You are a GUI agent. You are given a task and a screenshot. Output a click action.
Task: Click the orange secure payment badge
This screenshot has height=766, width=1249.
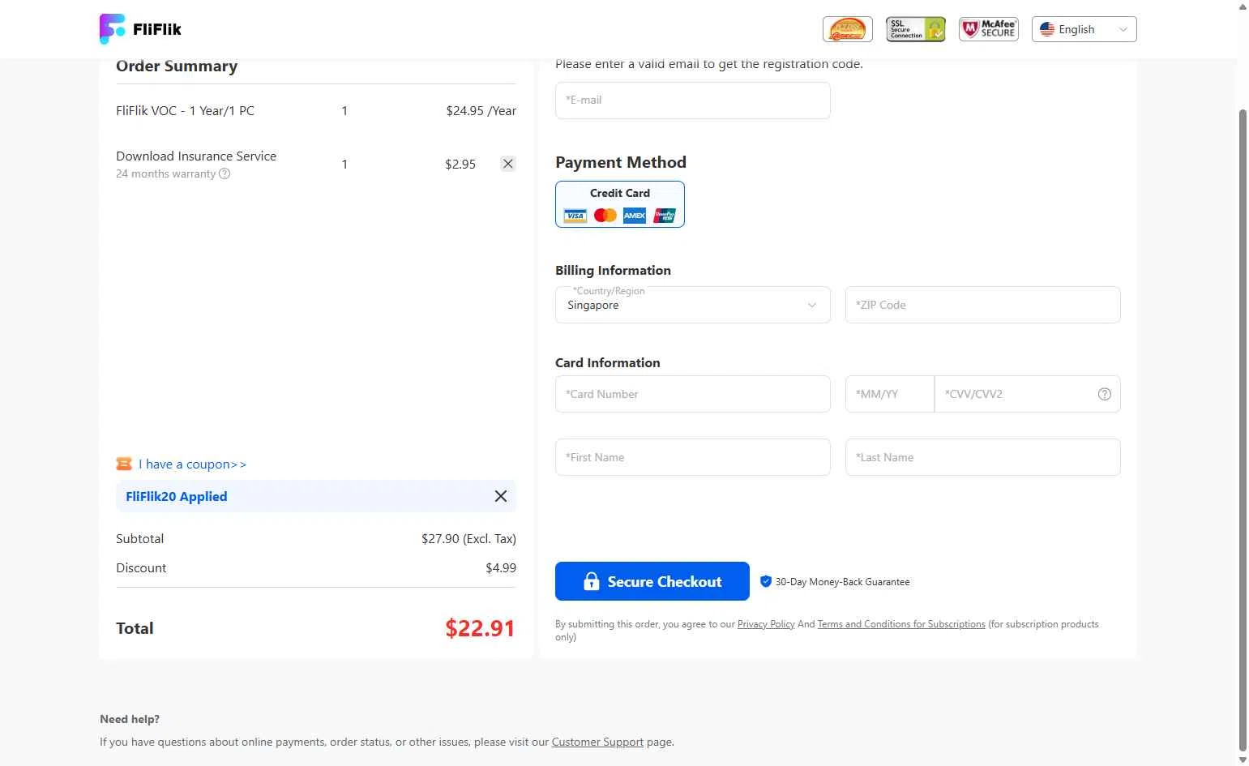coord(848,29)
